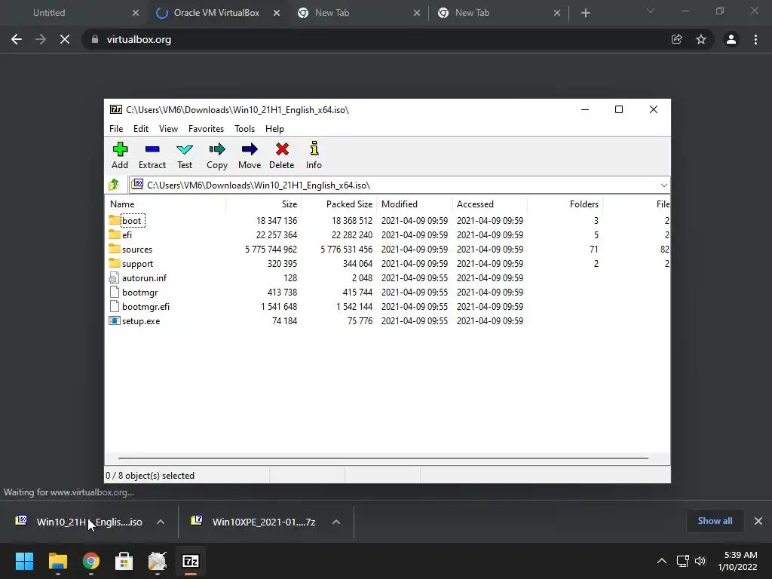
Task: Select the Copy toolbar icon
Action: pos(217,149)
